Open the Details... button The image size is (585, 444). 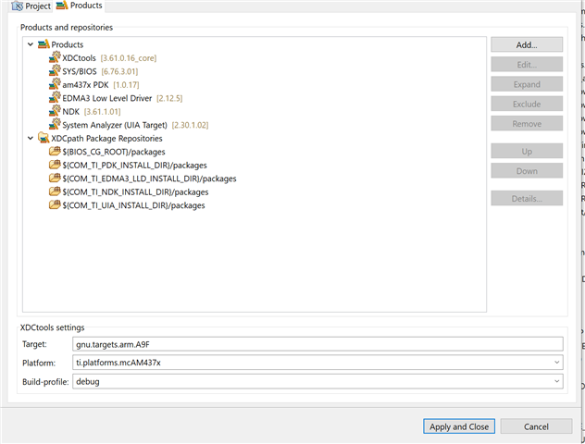[x=527, y=198]
